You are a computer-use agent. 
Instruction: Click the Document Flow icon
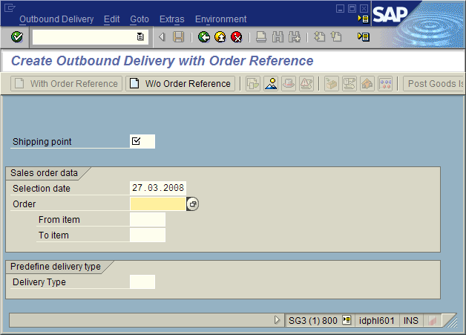click(x=349, y=84)
